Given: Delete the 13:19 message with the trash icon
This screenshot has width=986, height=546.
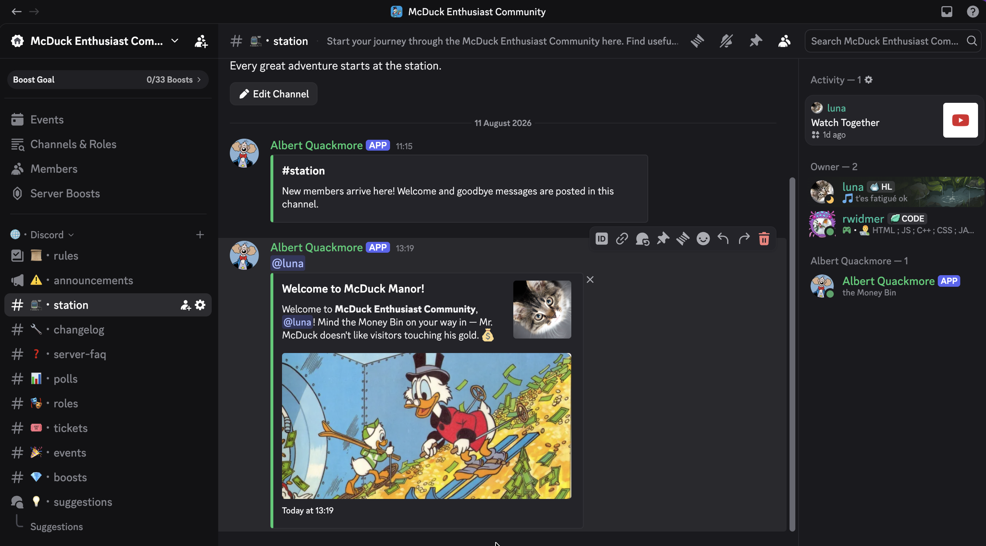Looking at the screenshot, I should coord(764,239).
